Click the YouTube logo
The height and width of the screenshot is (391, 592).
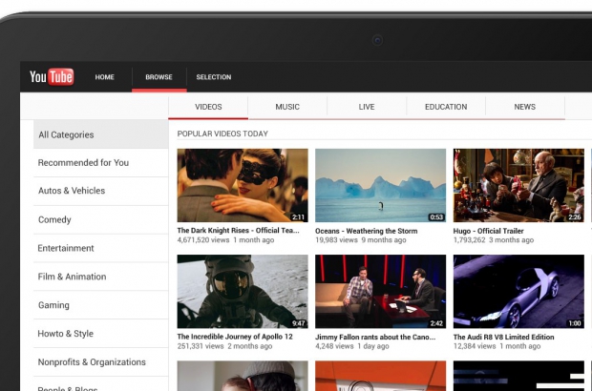[52, 77]
